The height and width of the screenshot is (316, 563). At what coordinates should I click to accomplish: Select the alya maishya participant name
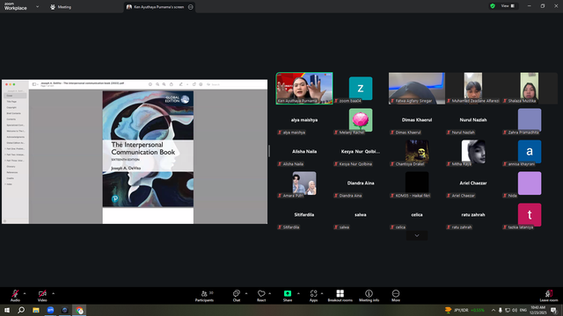click(304, 120)
